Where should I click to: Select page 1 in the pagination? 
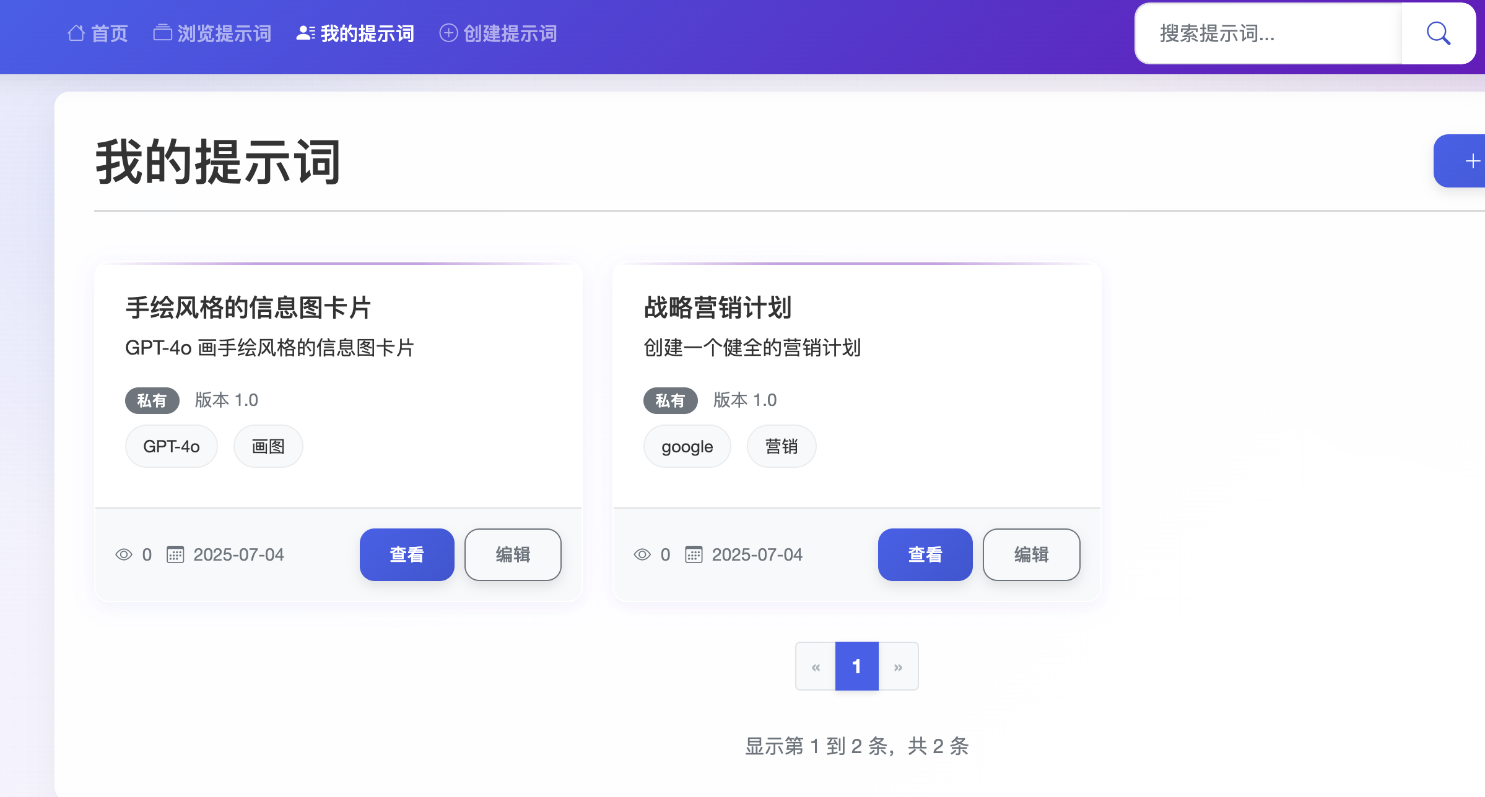point(856,666)
